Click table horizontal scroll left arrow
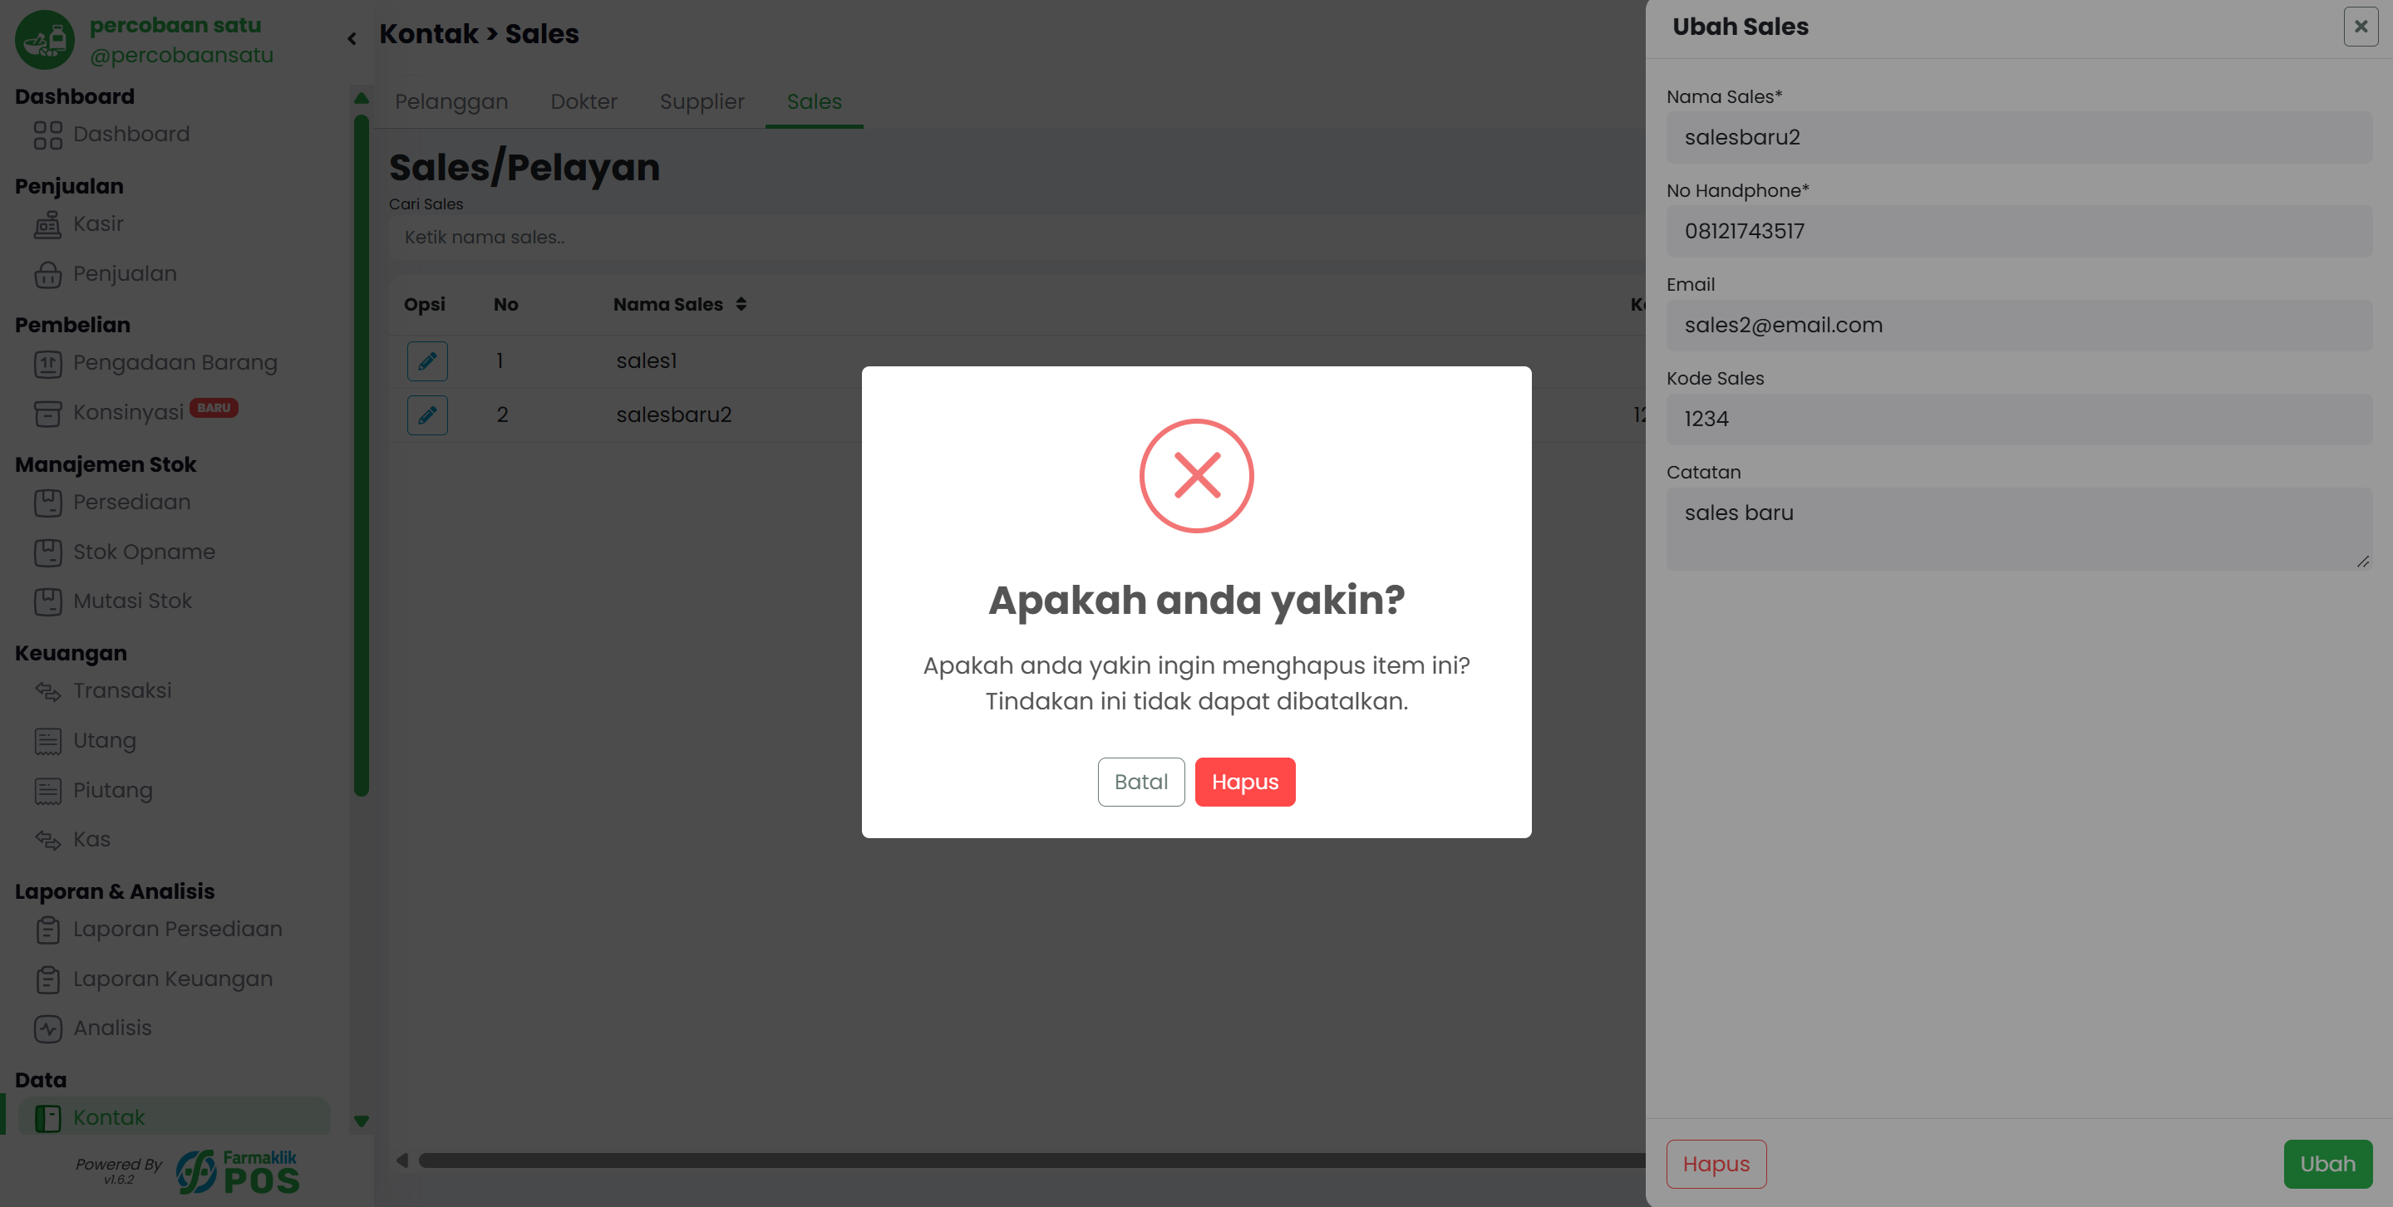Image resolution: width=2393 pixels, height=1207 pixels. pos(401,1160)
